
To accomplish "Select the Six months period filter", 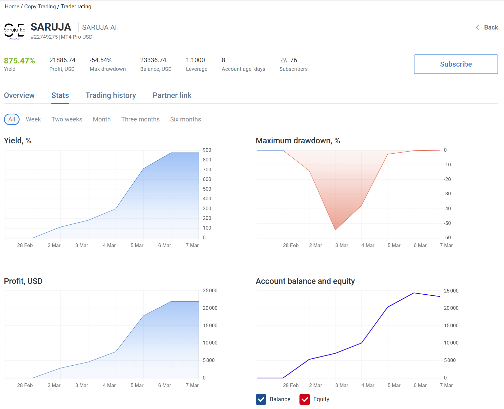I will pyautogui.click(x=185, y=119).
